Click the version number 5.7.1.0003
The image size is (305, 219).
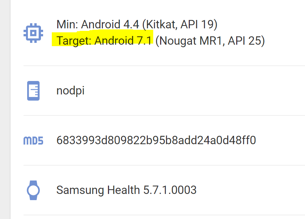coord(170,190)
